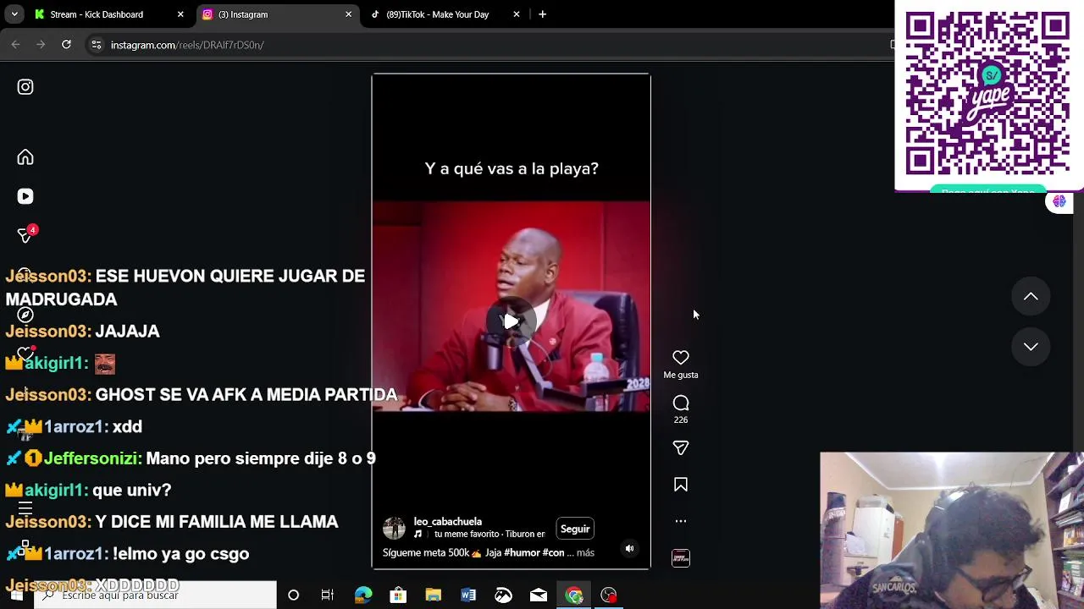
Task: Switch to Chrome in the taskbar
Action: point(574,595)
